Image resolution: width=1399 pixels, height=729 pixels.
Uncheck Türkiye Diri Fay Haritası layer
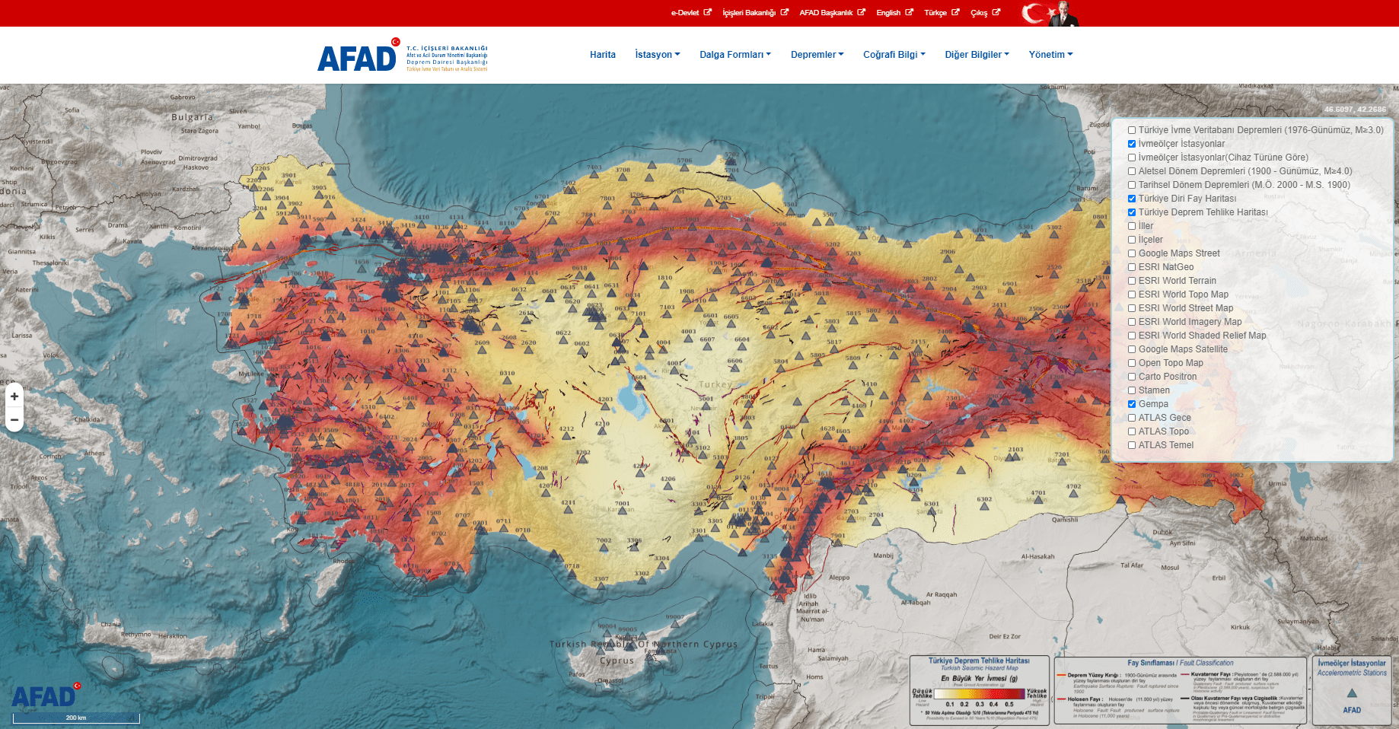coord(1132,199)
